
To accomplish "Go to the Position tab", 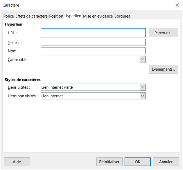I will pyautogui.click(x=56, y=16).
